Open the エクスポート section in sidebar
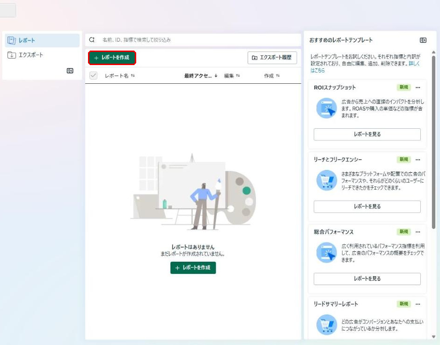Image resolution: width=440 pixels, height=345 pixels. point(42,55)
